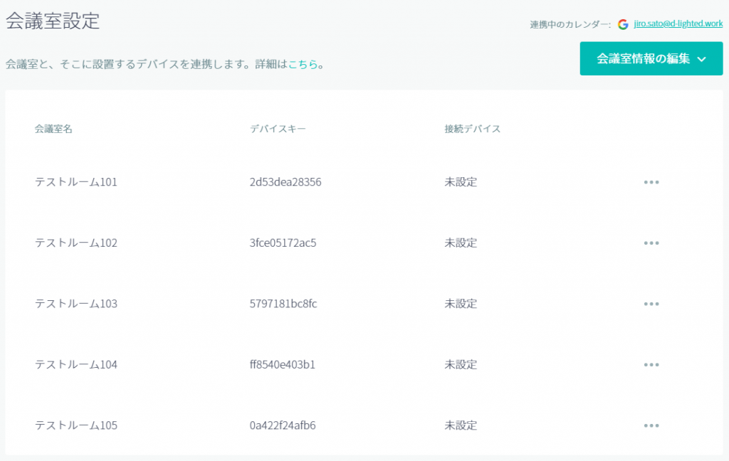Click the 接続デバイス column header

[x=472, y=129]
